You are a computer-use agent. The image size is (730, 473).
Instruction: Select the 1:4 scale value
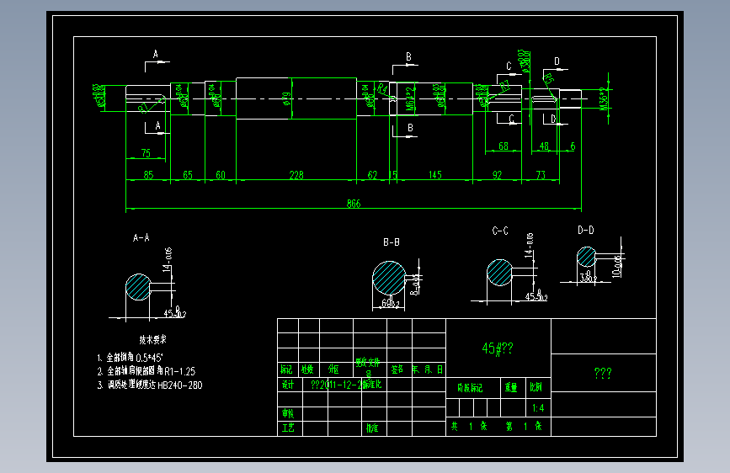tap(538, 408)
